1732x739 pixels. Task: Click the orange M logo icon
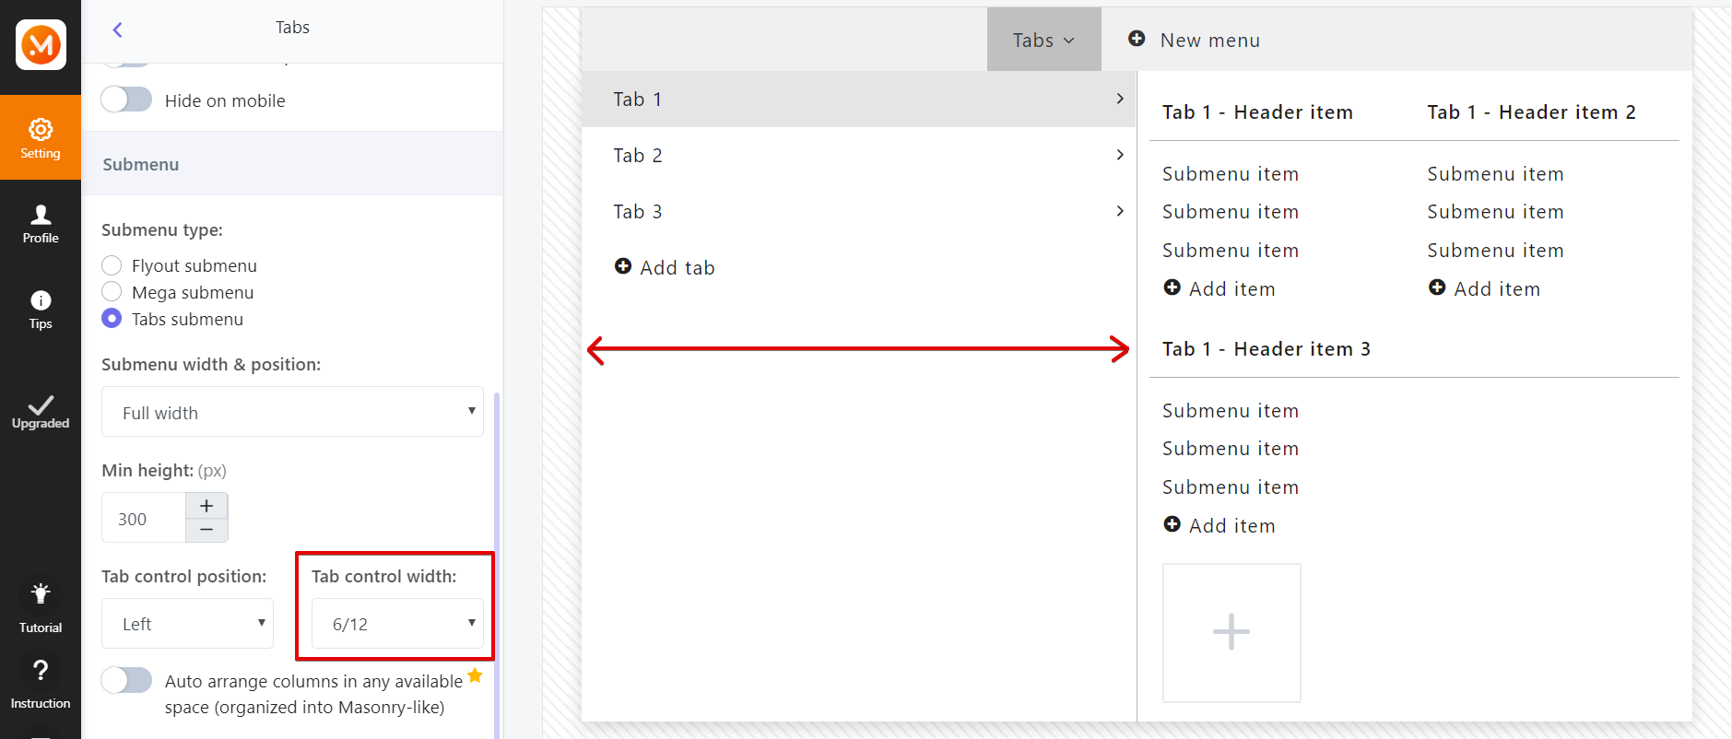tap(41, 44)
